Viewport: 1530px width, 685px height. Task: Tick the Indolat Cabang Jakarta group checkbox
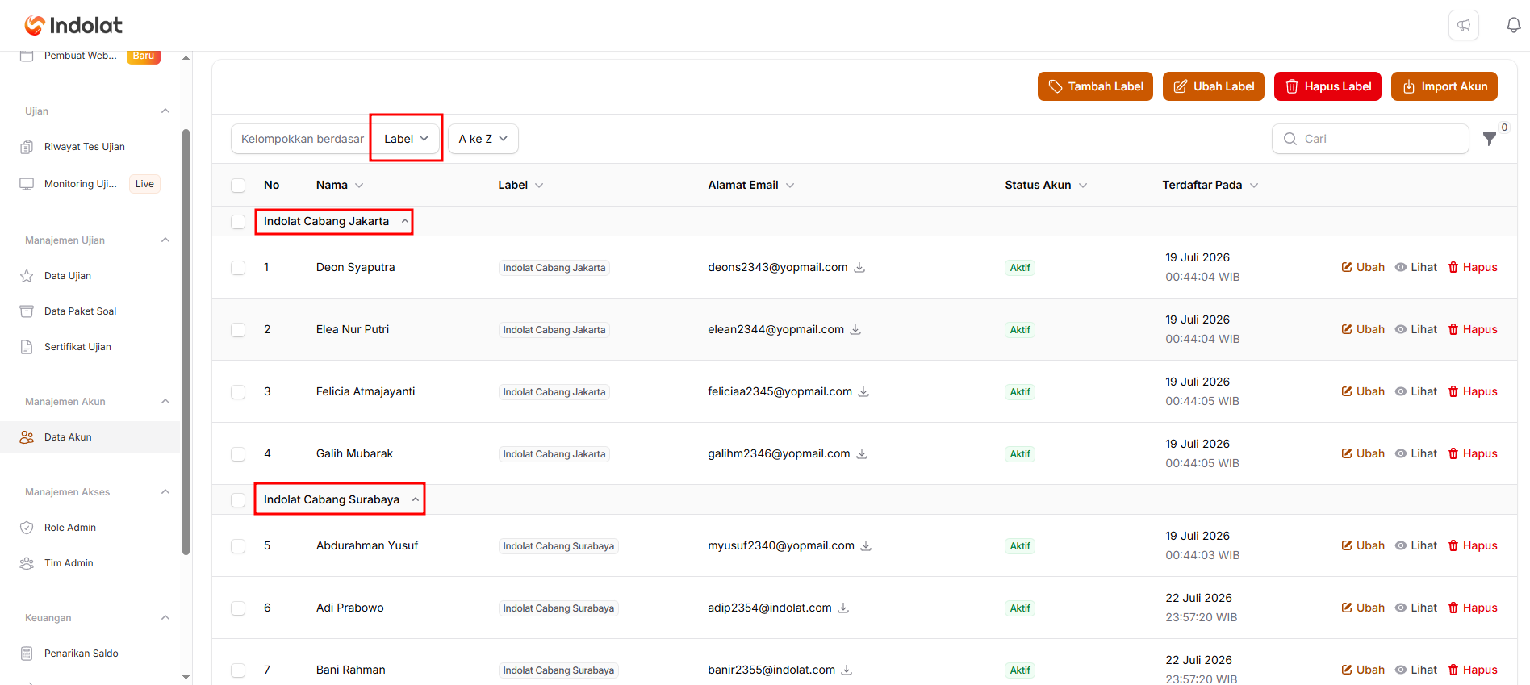pos(238,222)
